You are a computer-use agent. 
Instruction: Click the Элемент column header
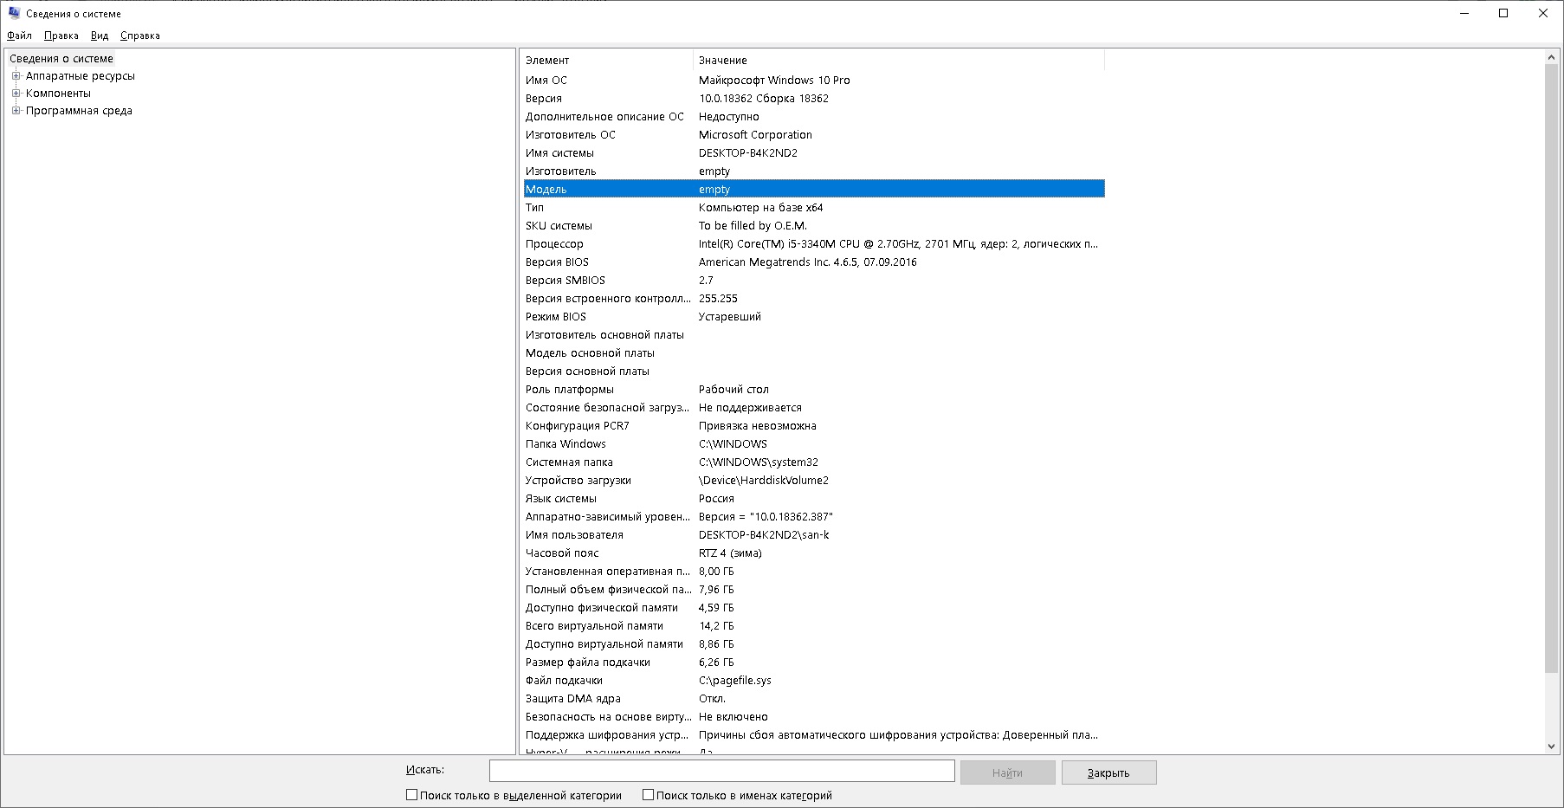click(x=607, y=60)
